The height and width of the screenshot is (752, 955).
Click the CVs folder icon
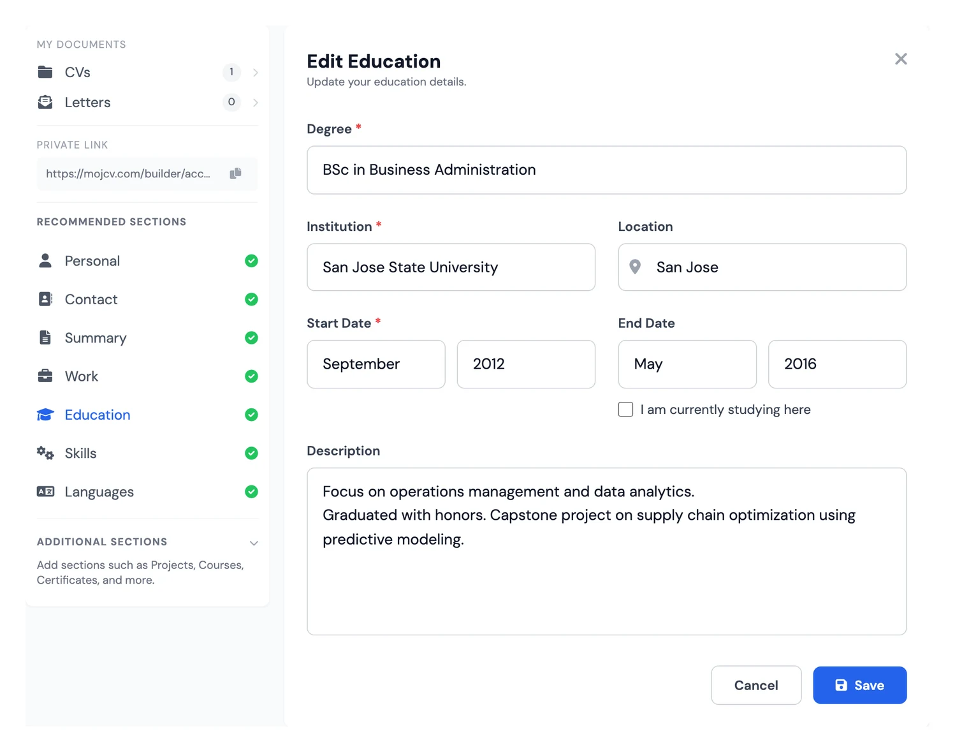(45, 72)
